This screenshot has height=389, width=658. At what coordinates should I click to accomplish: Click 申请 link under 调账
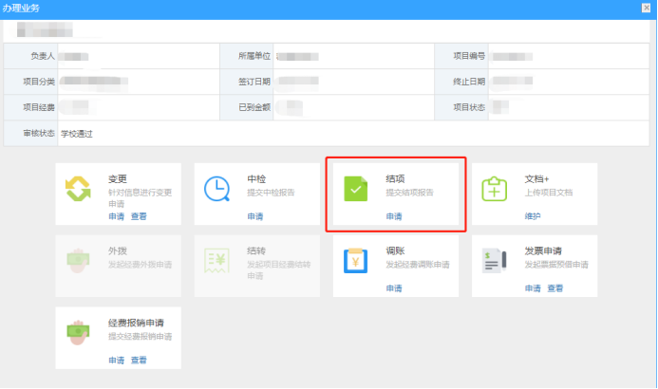(x=393, y=287)
